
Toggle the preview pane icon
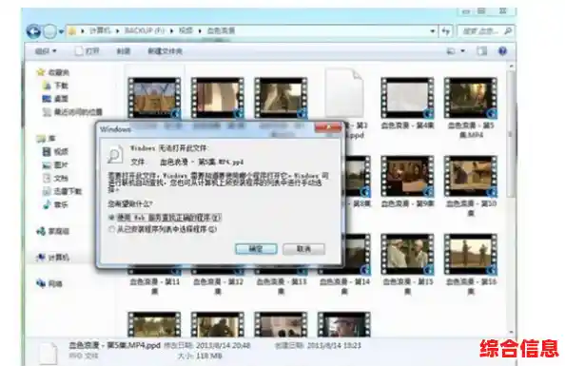click(481, 51)
